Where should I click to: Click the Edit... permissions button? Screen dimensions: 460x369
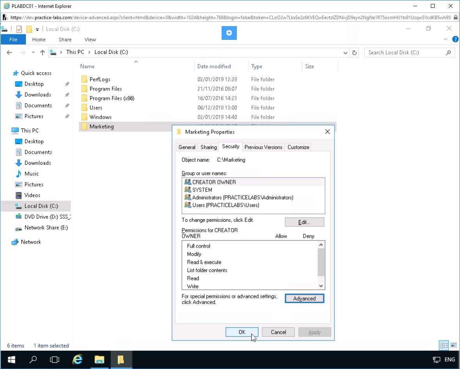[x=304, y=222]
